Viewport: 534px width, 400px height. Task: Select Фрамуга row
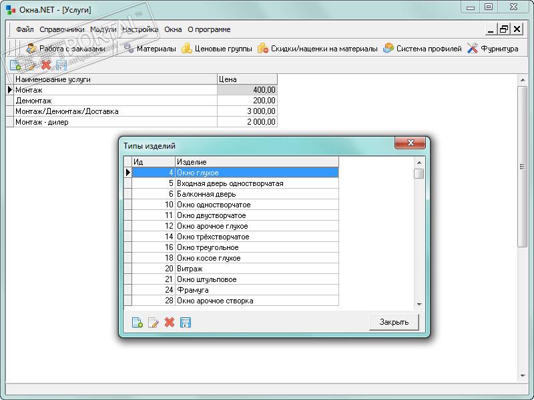point(231,290)
